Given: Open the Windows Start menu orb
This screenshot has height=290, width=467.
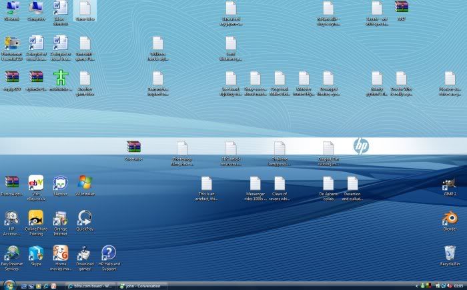Looking at the screenshot, I should 9,285.
